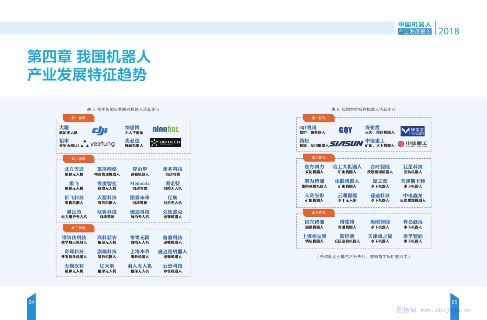Click the company name 天津斯卡特
This screenshot has height=320, width=487.
[413, 181]
